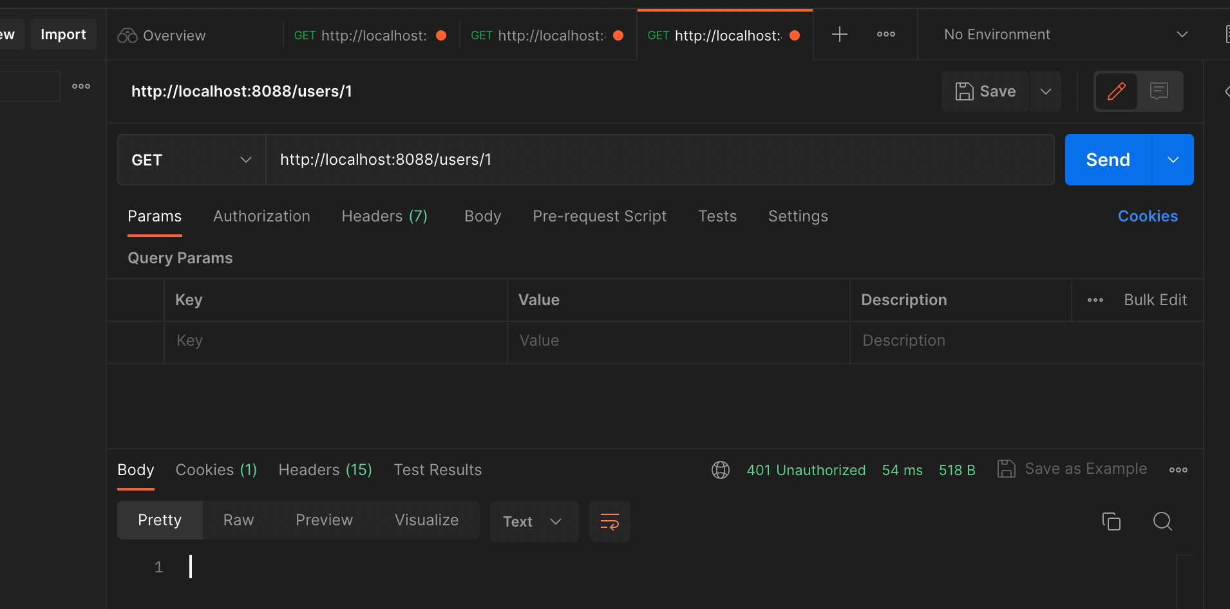The width and height of the screenshot is (1230, 609).
Task: Open the Tests tab
Action: [717, 216]
